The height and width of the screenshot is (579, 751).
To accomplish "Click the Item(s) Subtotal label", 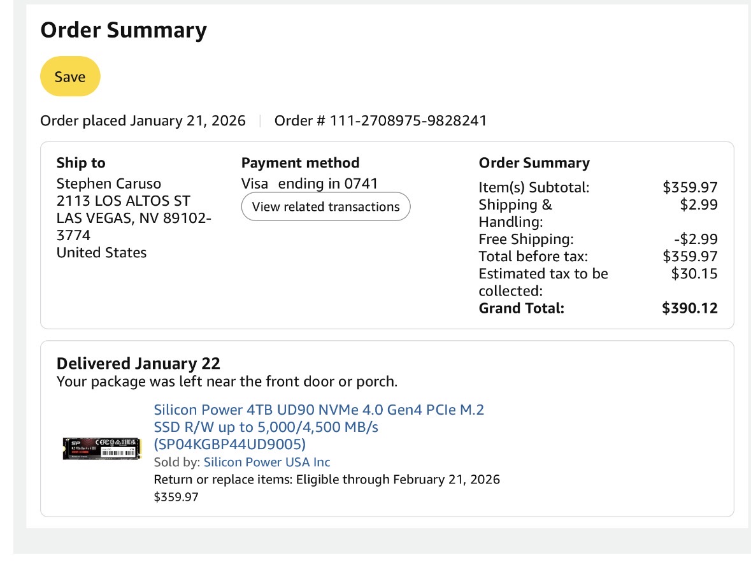I will pos(534,188).
